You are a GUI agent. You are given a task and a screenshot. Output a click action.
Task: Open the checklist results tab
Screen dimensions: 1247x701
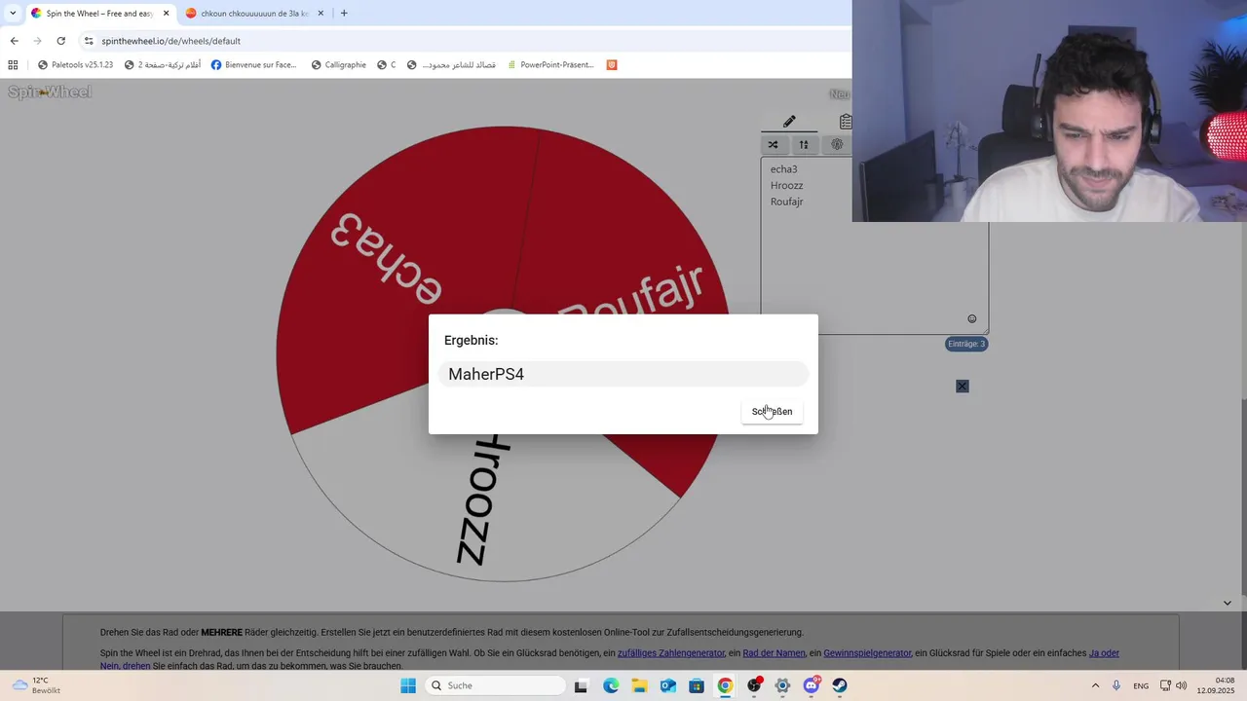845,122
